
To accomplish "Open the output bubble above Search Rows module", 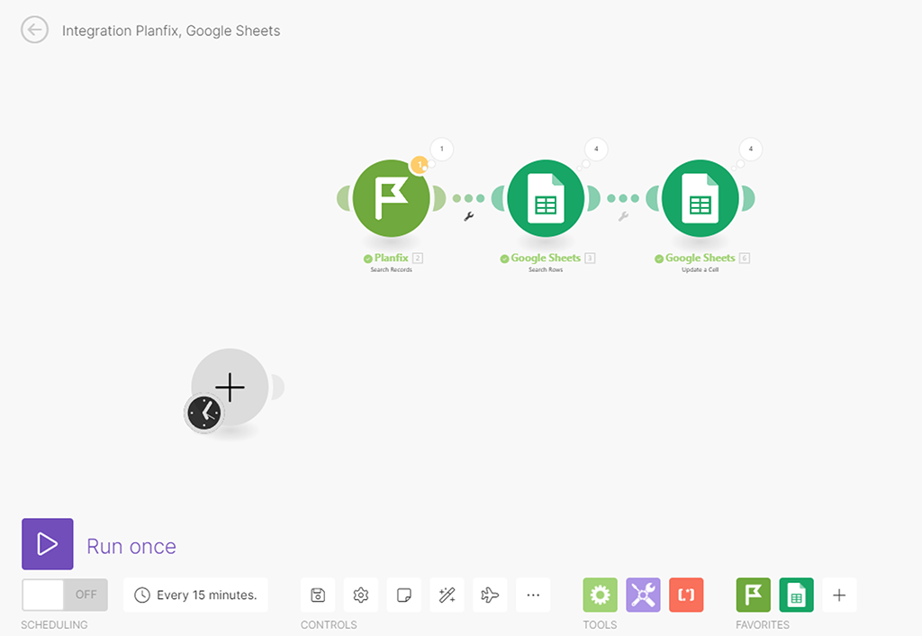I will tap(596, 149).
